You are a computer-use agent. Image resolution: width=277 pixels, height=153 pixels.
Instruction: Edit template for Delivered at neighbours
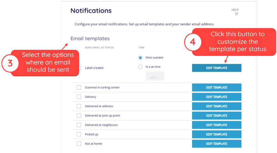point(217,125)
